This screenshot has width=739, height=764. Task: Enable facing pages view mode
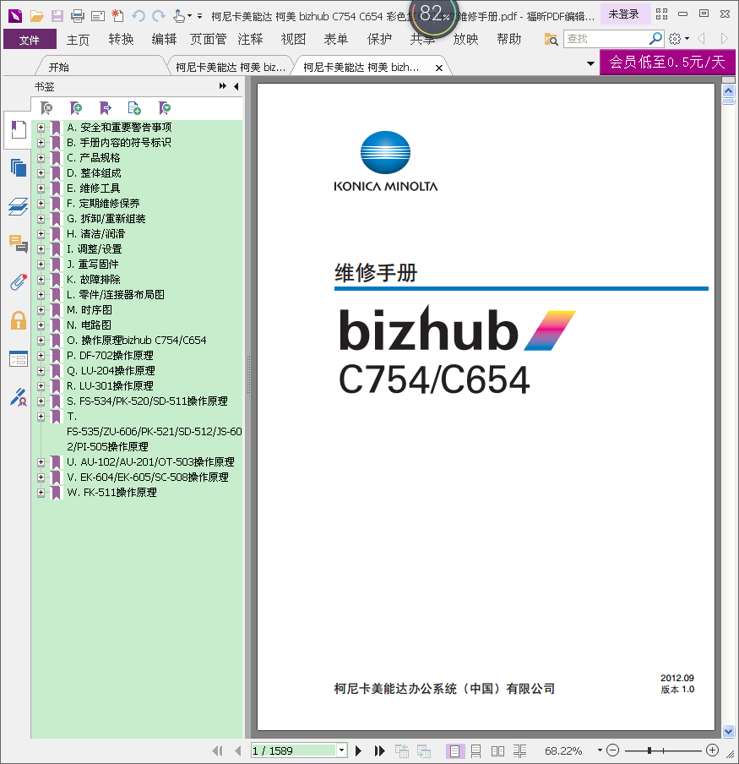pyautogui.click(x=497, y=750)
